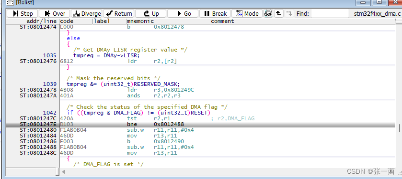Image resolution: width=402 pixels, height=179 pixels.
Task: Toggle the display Mode button
Action: (247, 13)
